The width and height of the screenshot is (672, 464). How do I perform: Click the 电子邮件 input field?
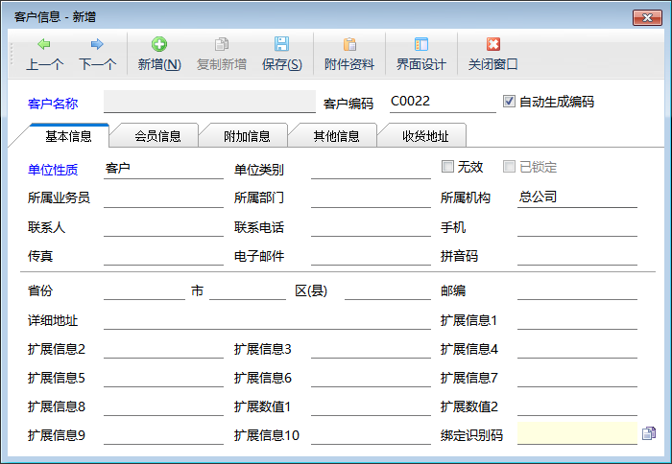pyautogui.click(x=371, y=256)
